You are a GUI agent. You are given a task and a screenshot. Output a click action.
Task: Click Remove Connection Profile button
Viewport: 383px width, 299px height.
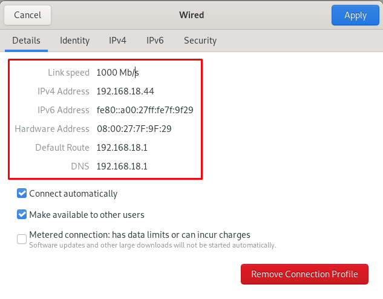tap(304, 274)
